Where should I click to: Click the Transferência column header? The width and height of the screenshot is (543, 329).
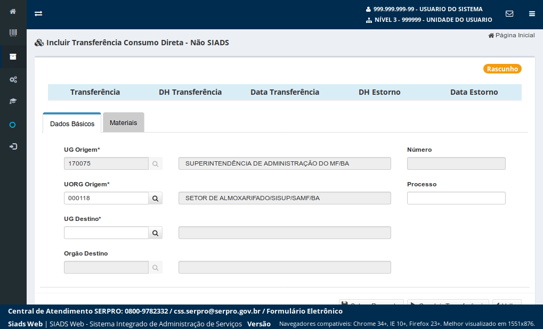coord(95,92)
